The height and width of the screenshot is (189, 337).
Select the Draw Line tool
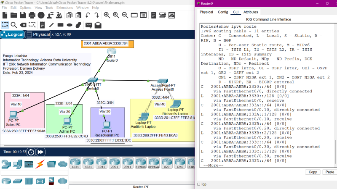click(51, 25)
